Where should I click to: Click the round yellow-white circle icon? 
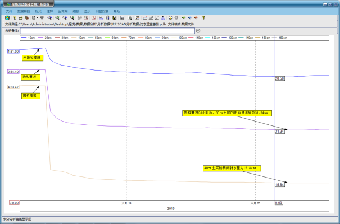(170, 18)
